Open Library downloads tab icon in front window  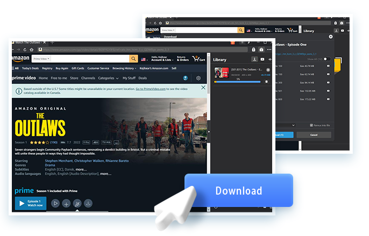point(254,59)
